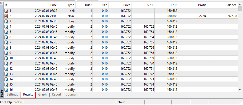Sort by the Price column header
This screenshot has width=243, height=105.
[x=120, y=5]
